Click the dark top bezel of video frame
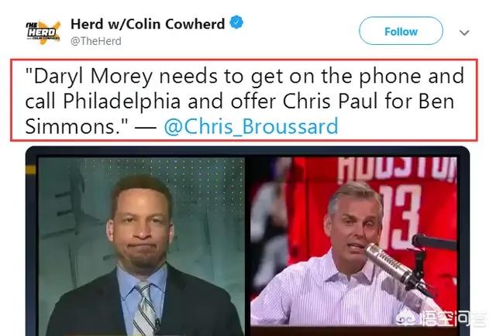Screen dimensions: 496x336 coord(247,152)
